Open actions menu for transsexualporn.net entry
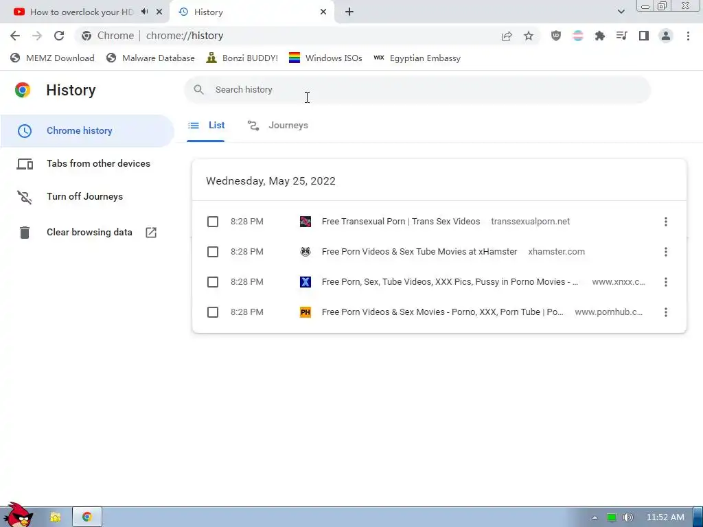The height and width of the screenshot is (527, 703). click(x=666, y=222)
